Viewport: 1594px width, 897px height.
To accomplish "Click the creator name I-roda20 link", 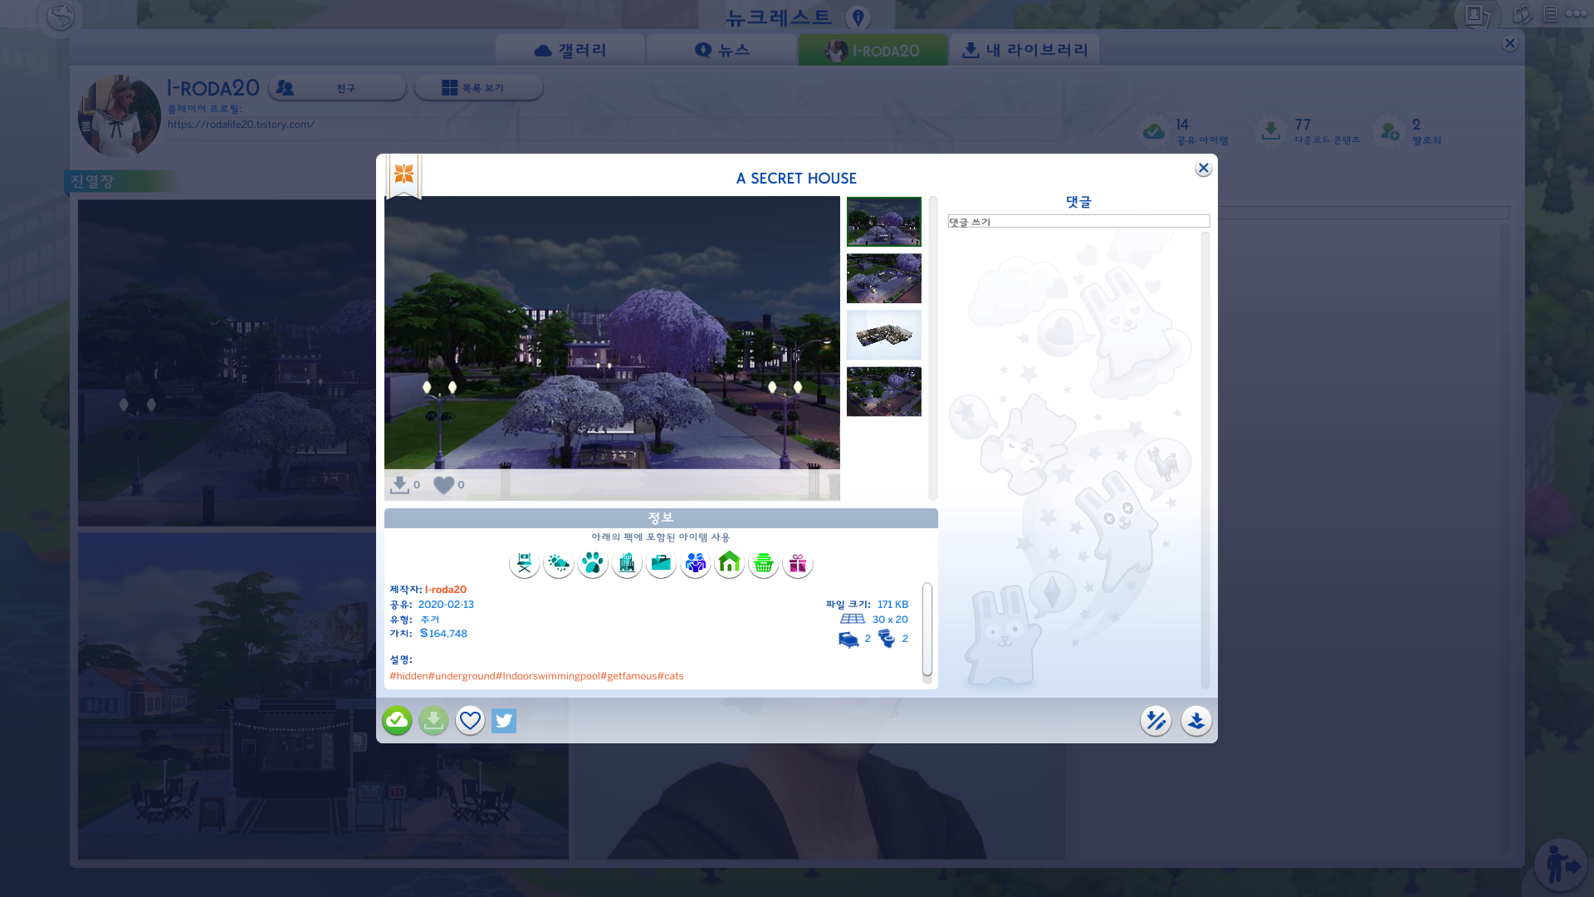I will pyautogui.click(x=446, y=590).
